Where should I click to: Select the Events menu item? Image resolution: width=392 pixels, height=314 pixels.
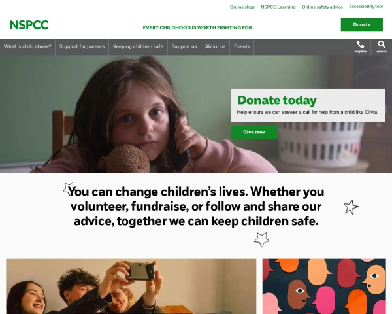point(242,47)
